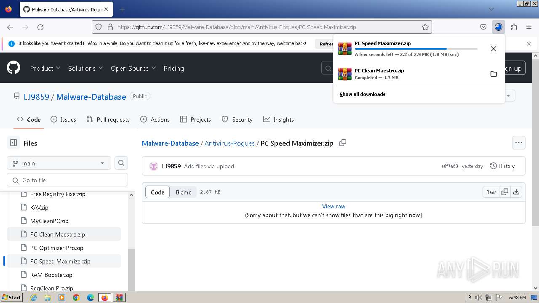Open site lock security info
The width and height of the screenshot is (539, 303).
[x=110, y=27]
